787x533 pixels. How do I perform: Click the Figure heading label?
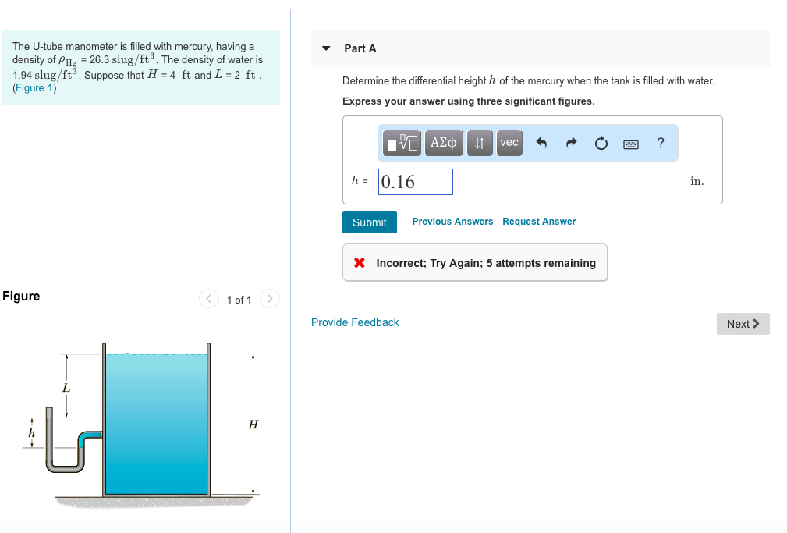point(20,297)
